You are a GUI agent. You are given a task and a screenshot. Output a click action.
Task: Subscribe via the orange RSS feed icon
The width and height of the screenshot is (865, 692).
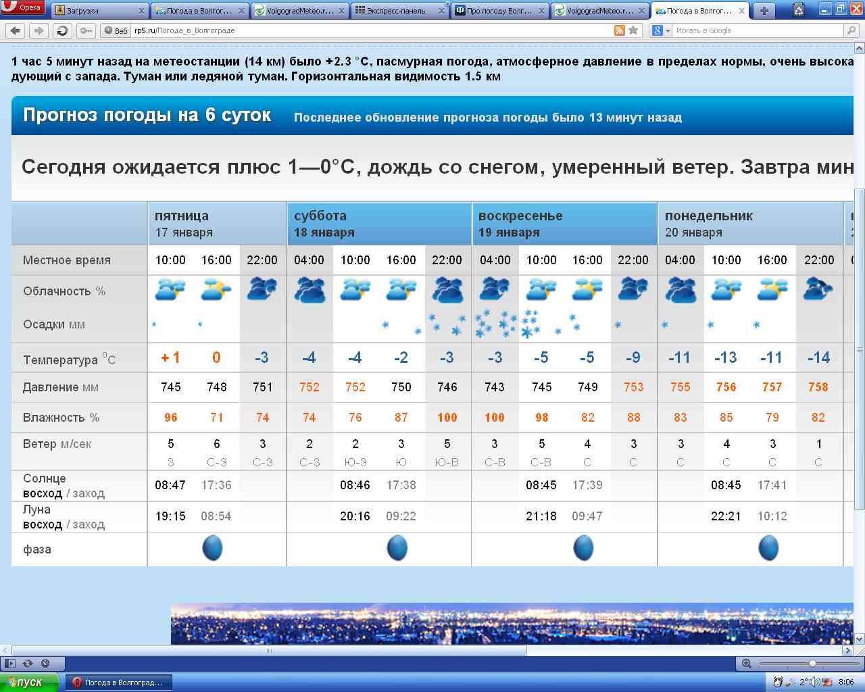pos(619,30)
